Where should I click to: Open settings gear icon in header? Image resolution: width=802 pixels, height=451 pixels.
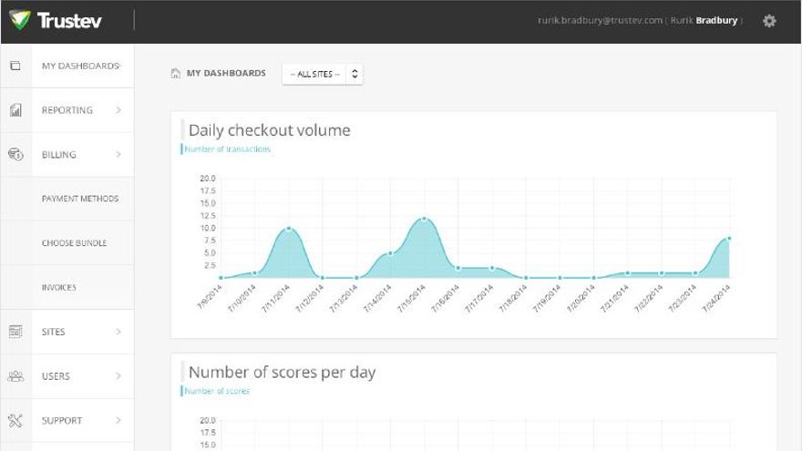point(769,20)
